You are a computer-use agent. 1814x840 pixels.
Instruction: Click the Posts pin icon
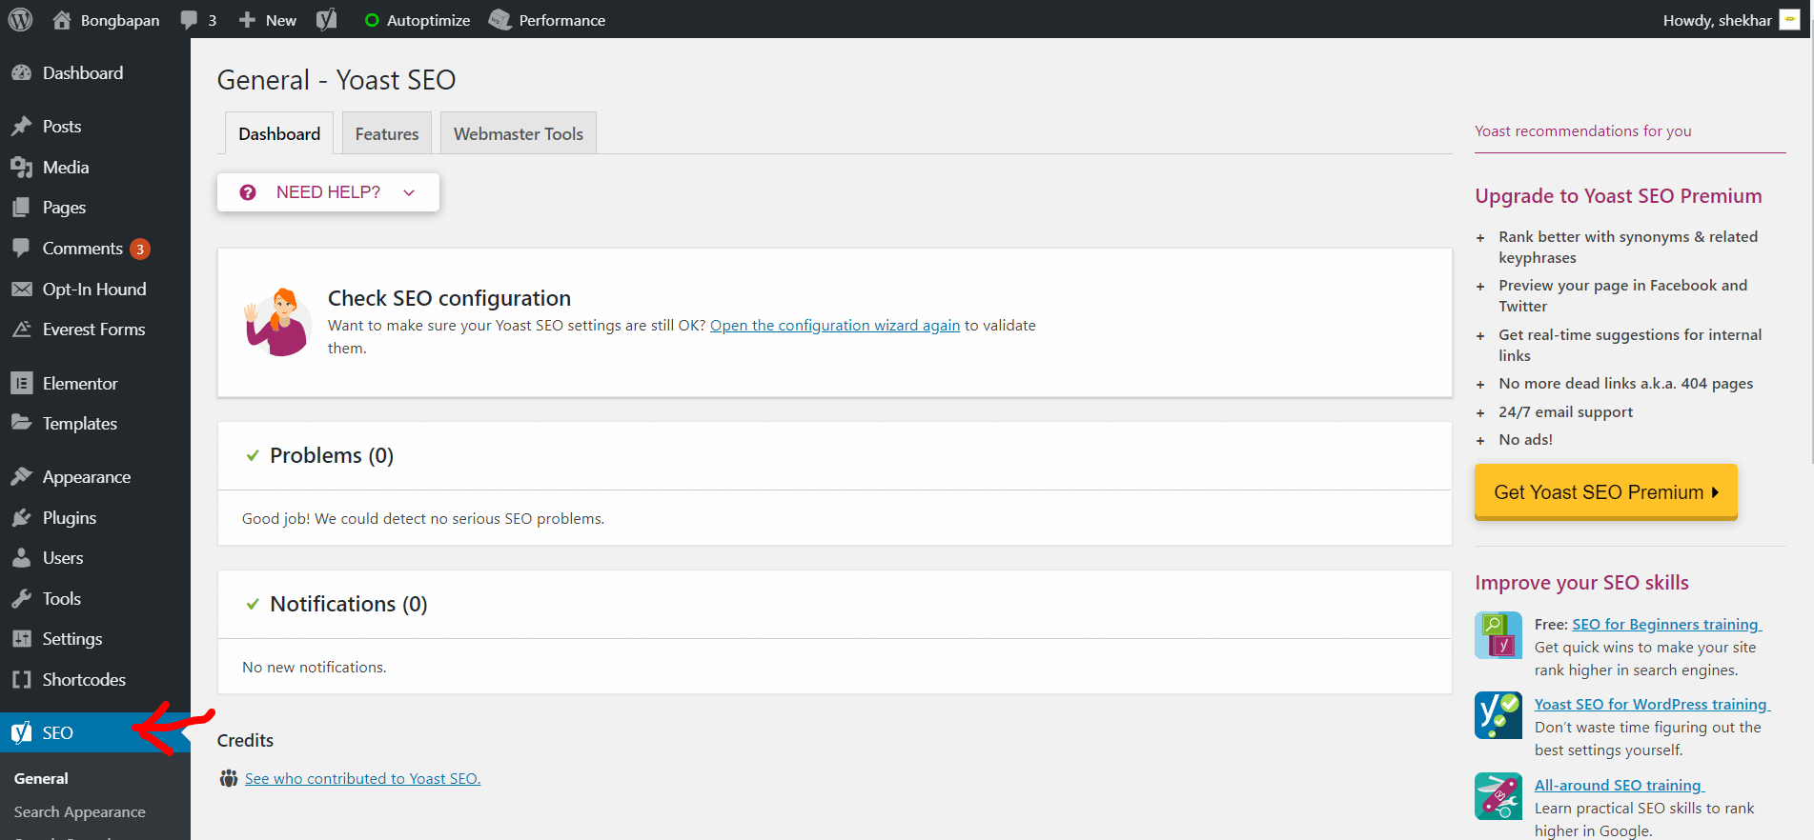click(21, 127)
